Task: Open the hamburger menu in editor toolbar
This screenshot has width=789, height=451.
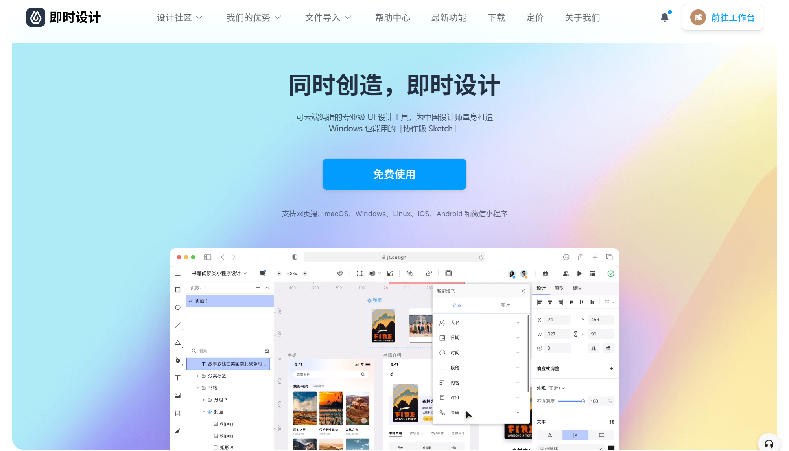Action: point(178,273)
